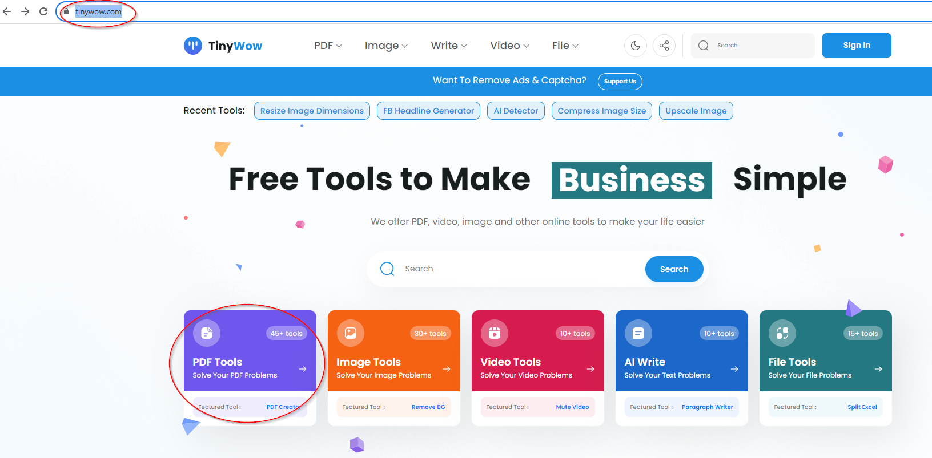
Task: Click the arrow on Video Tools card
Action: coord(590,369)
